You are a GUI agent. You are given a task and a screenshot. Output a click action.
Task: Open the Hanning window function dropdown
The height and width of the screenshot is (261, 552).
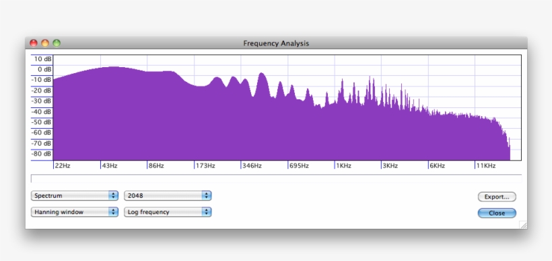74,212
